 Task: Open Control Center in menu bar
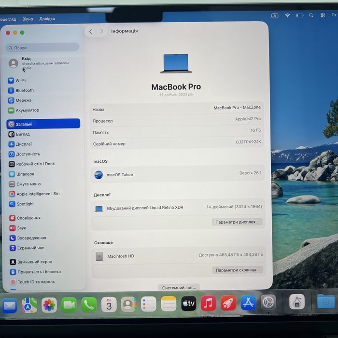coord(323,15)
